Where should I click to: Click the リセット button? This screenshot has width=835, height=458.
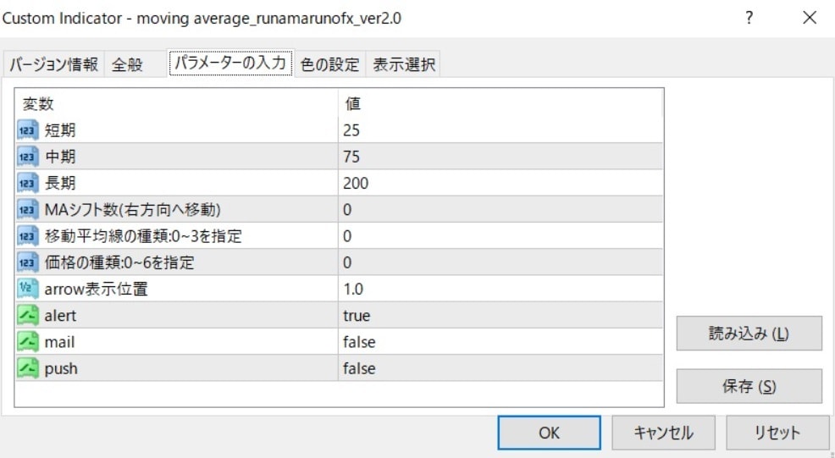[777, 433]
